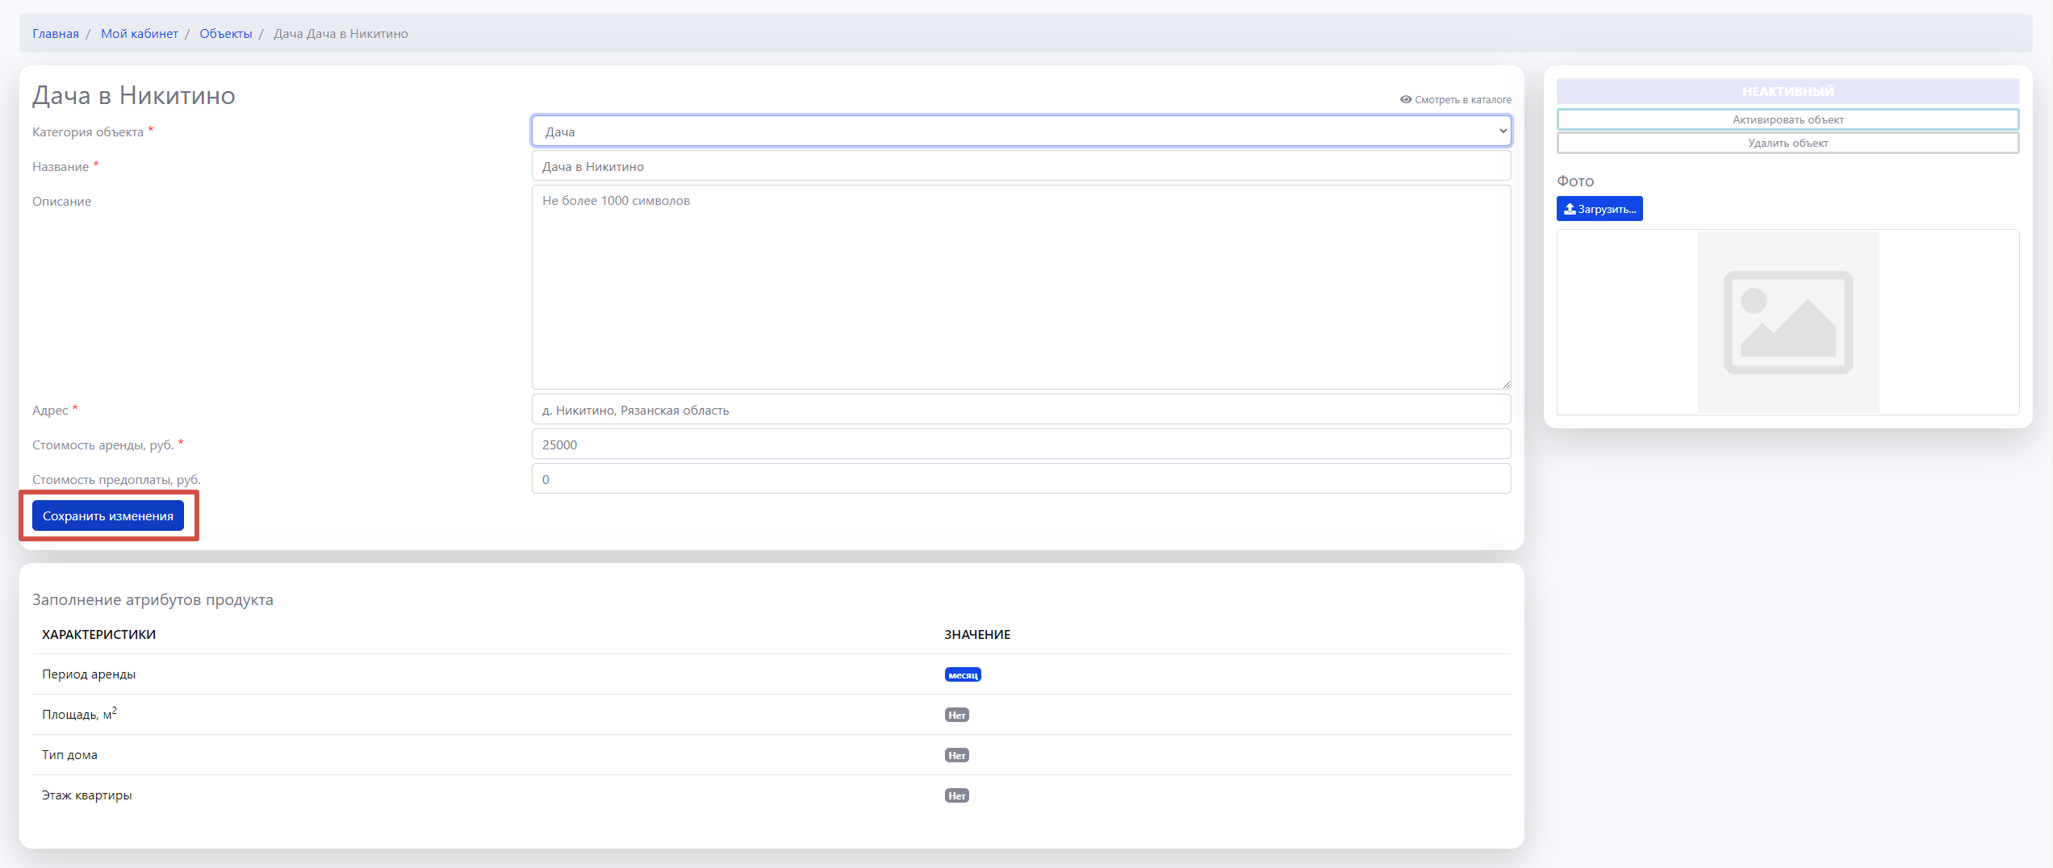Click into the 'Описание' text area

pyautogui.click(x=1020, y=286)
